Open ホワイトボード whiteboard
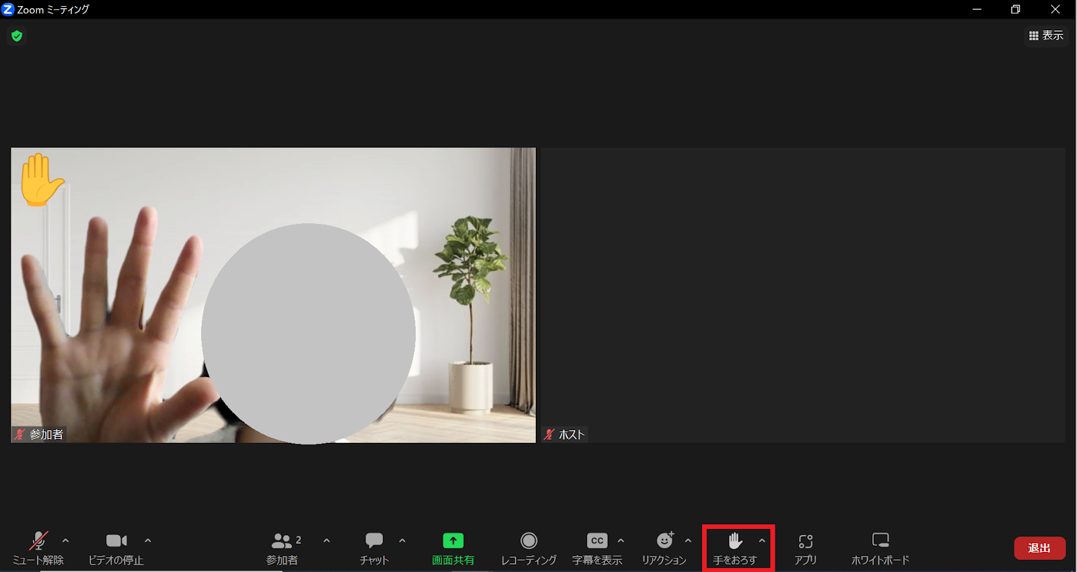Screen dimensions: 1077x572 [x=880, y=548]
